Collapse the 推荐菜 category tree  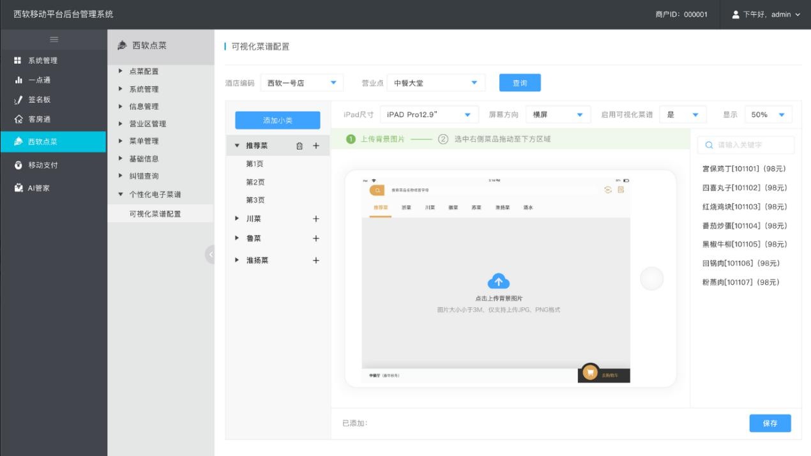click(x=237, y=146)
